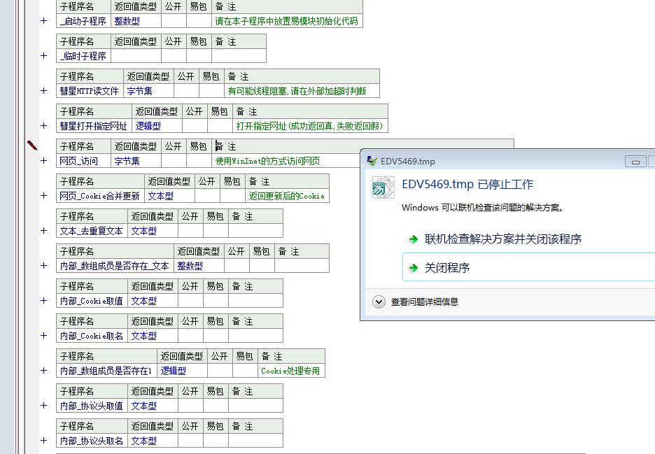Image resolution: width=655 pixels, height=454 pixels.
Task: Expand the 彗星HTTP读文件 subroutine plus sign
Action: (x=44, y=91)
